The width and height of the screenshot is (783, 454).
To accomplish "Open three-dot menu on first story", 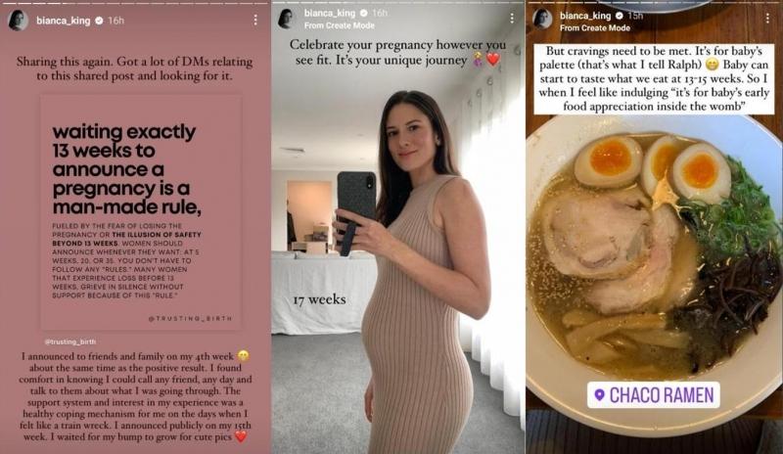I will click(x=255, y=20).
